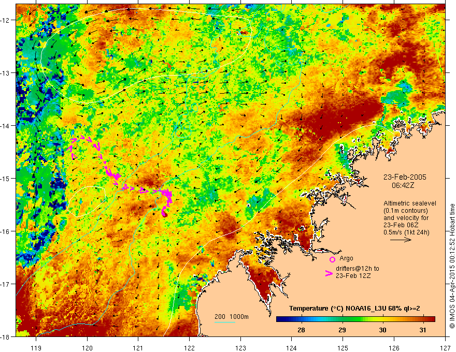Click the date label 23-Feb-2005
456x352 pixels.
[405, 177]
